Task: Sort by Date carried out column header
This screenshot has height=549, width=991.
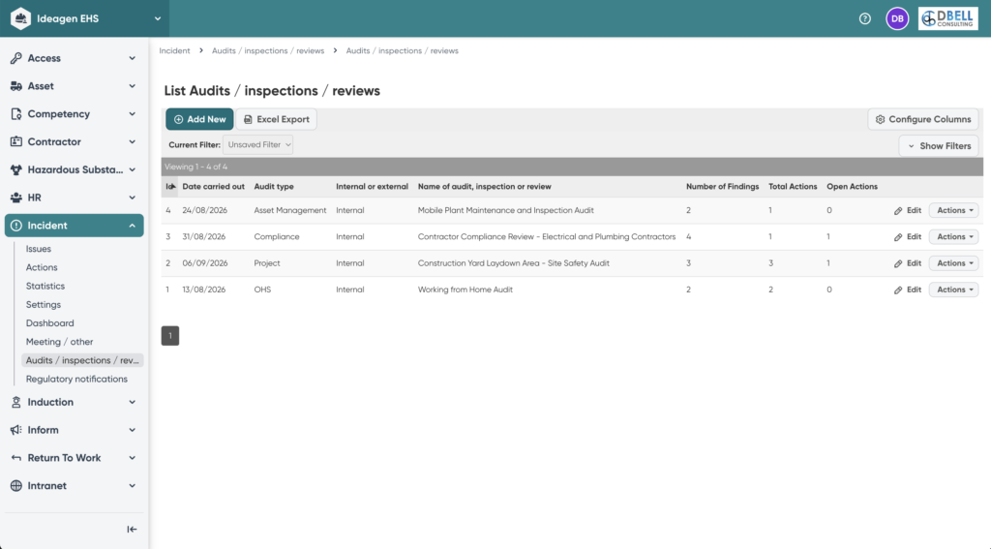Action: click(x=214, y=187)
